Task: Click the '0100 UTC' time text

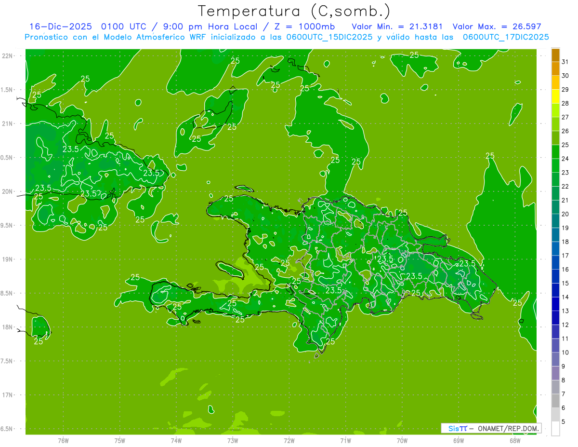Action: click(x=124, y=27)
